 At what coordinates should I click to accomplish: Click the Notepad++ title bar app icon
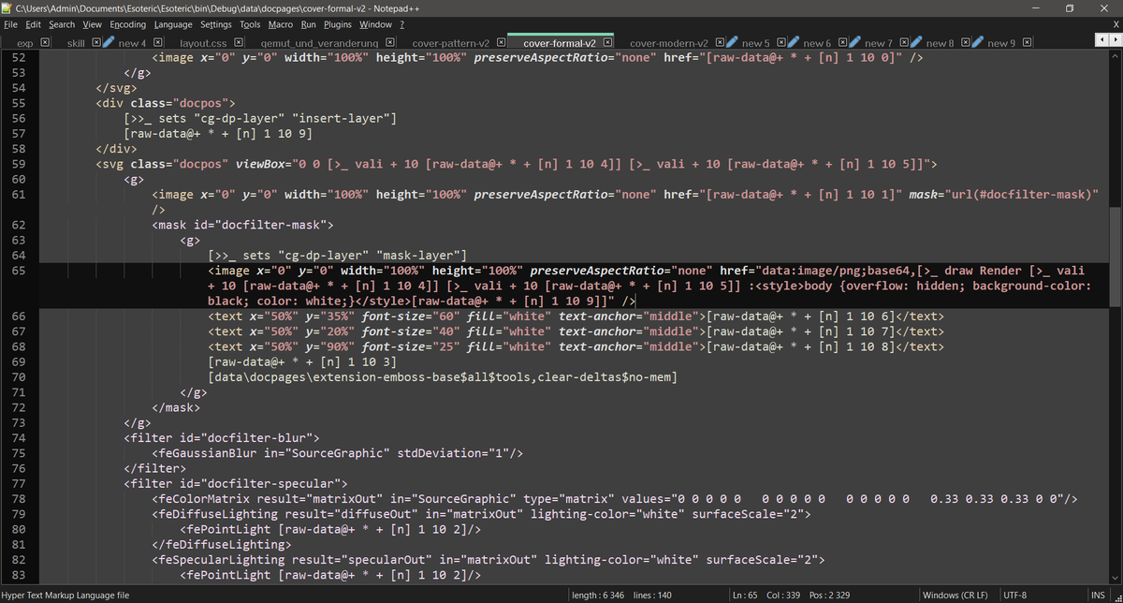pos(7,7)
